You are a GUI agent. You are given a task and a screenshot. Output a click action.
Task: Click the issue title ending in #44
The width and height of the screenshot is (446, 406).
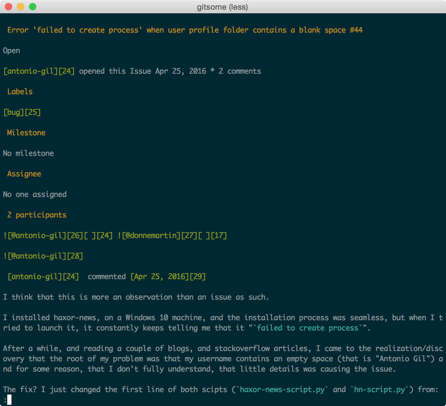click(185, 30)
